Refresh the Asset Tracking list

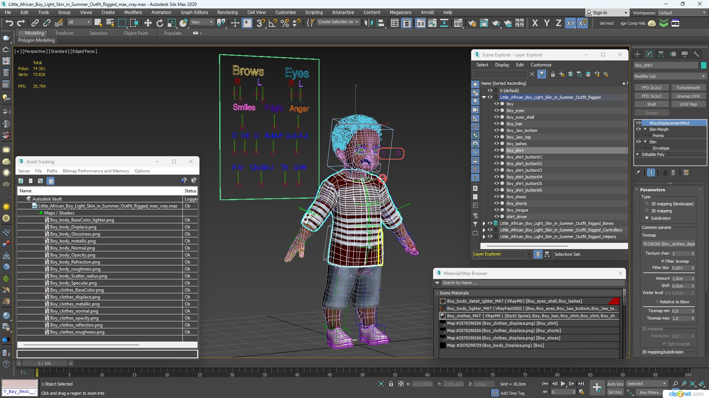[21, 181]
